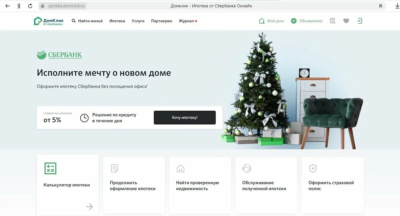Viewport: 400px width, 216px height.
Task: Click the Yandex 'Я' browser icon
Action: [19, 6]
